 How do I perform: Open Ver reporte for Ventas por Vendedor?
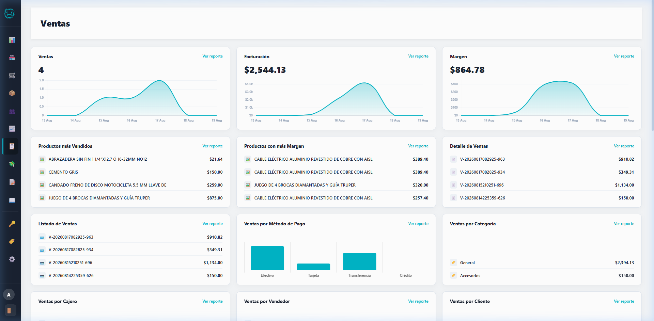[x=418, y=301]
